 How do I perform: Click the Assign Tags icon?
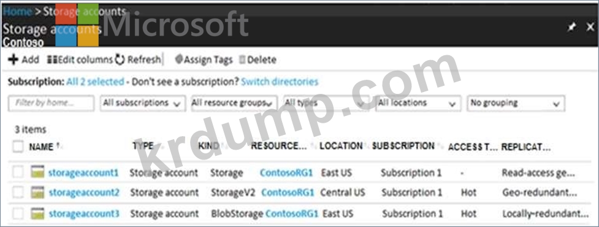point(179,60)
